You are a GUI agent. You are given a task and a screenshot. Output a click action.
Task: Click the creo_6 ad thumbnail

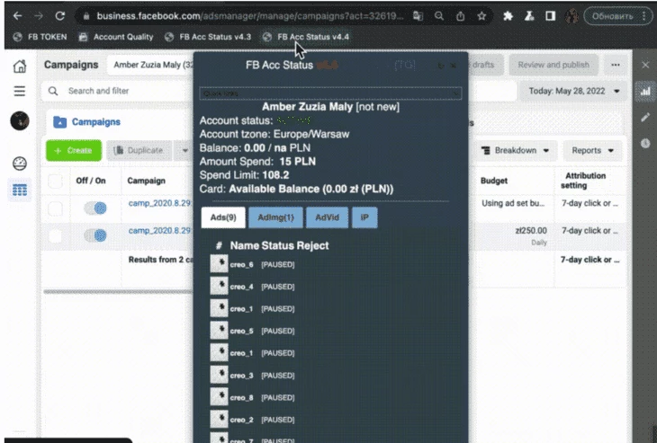[219, 264]
